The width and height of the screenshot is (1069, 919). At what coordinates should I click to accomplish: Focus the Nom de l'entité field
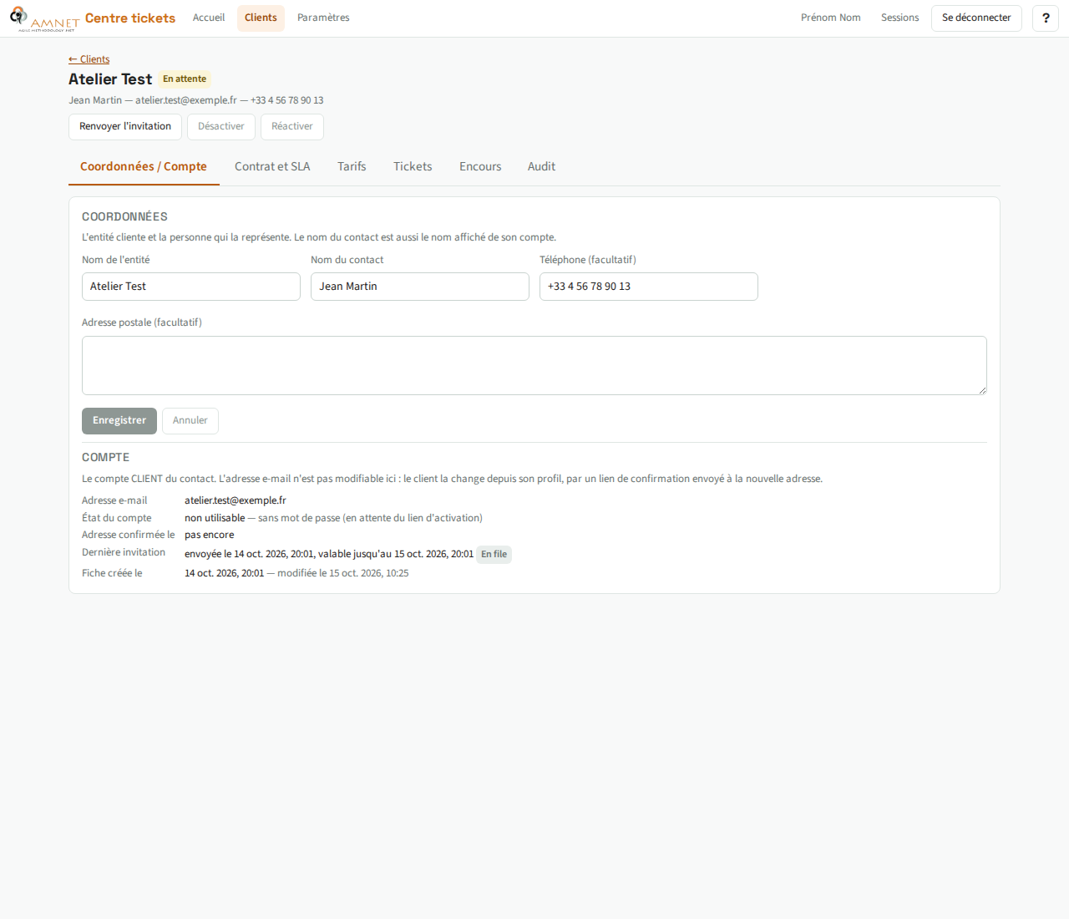coord(191,287)
